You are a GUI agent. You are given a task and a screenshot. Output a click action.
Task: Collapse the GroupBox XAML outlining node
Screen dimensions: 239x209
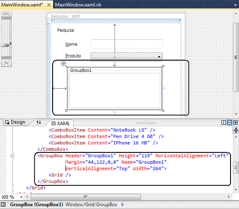[12, 156]
